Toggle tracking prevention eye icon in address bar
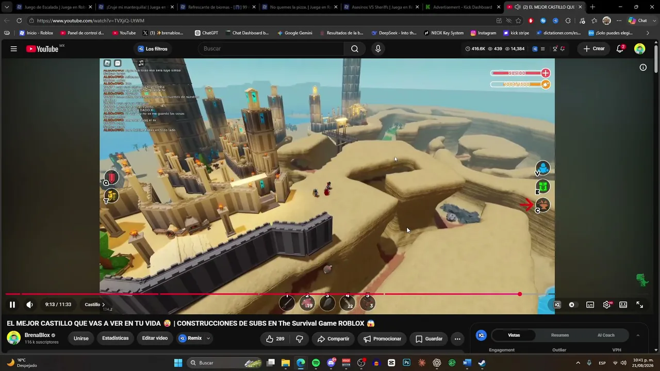The width and height of the screenshot is (660, 371). click(x=508, y=21)
